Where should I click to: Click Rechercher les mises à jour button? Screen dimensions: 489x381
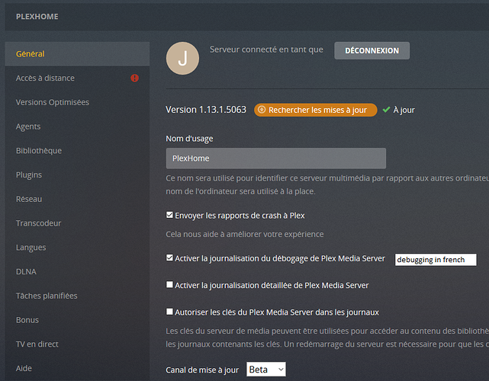click(316, 110)
